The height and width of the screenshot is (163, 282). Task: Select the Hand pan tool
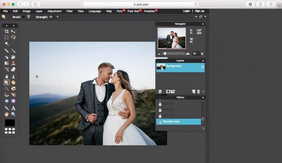(x=7, y=114)
